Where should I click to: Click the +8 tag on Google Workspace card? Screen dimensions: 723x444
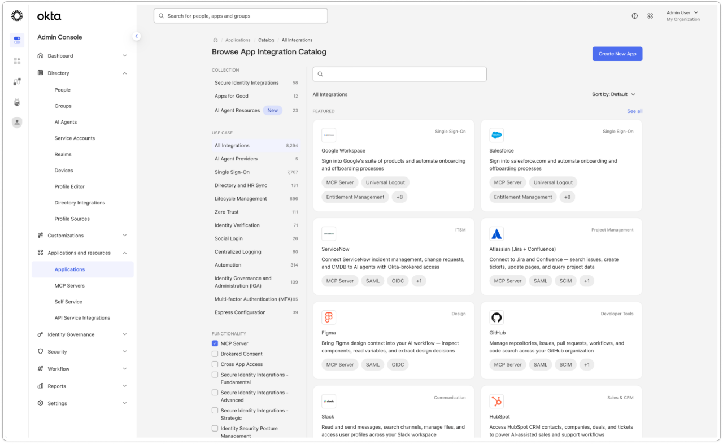pos(399,197)
